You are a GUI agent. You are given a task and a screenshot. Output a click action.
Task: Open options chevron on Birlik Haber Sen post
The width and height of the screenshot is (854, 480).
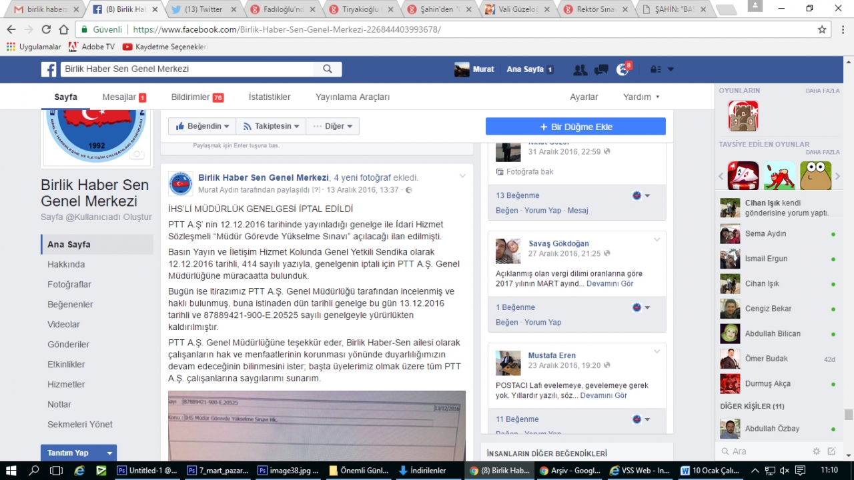(x=462, y=176)
